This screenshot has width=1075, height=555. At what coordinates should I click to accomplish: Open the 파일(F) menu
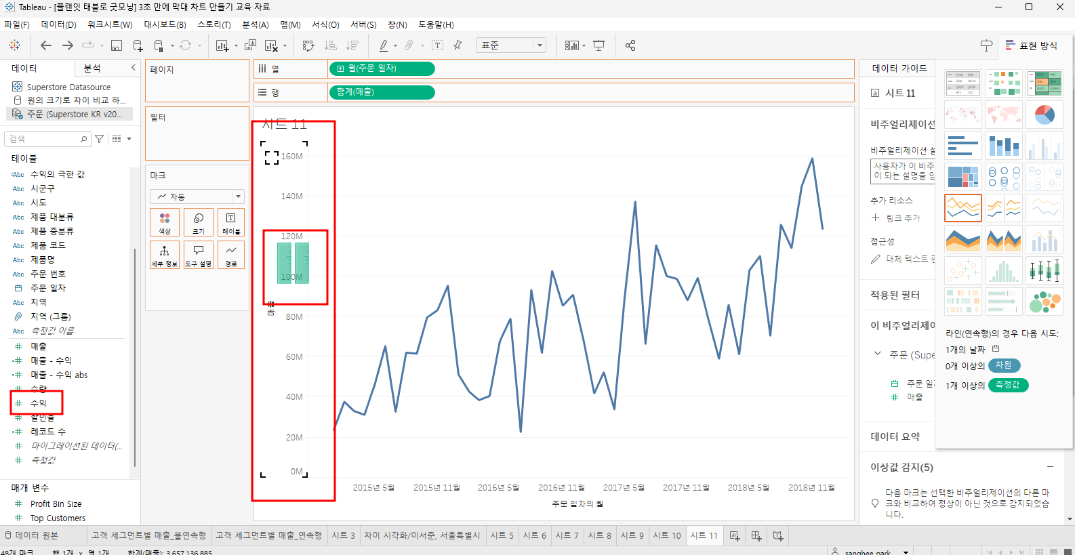pyautogui.click(x=17, y=24)
